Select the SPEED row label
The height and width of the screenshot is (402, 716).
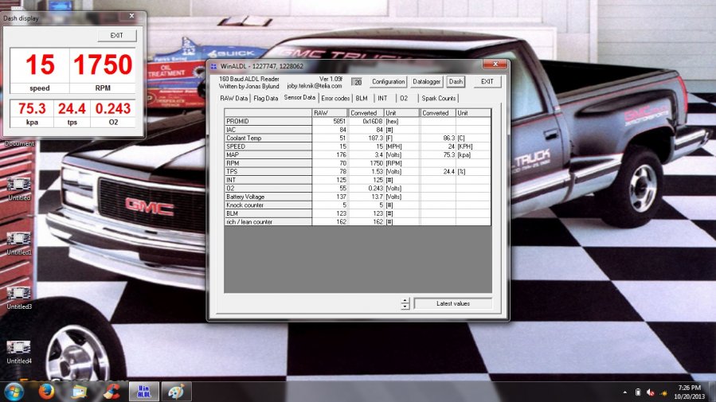pyautogui.click(x=268, y=146)
